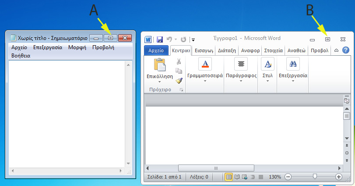Image resolution: width=355 pixels, height=186 pixels.
Task: Select Print Layout view icon in status bar
Action: pos(228,177)
